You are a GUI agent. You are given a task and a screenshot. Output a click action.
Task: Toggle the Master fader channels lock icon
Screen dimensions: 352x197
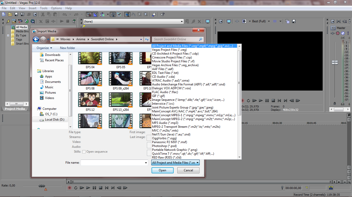point(335,103)
